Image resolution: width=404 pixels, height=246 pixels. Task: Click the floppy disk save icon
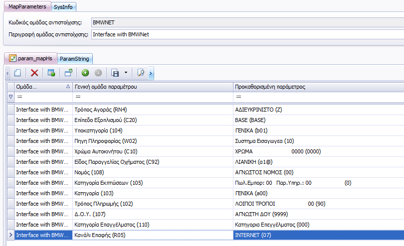coord(115,73)
